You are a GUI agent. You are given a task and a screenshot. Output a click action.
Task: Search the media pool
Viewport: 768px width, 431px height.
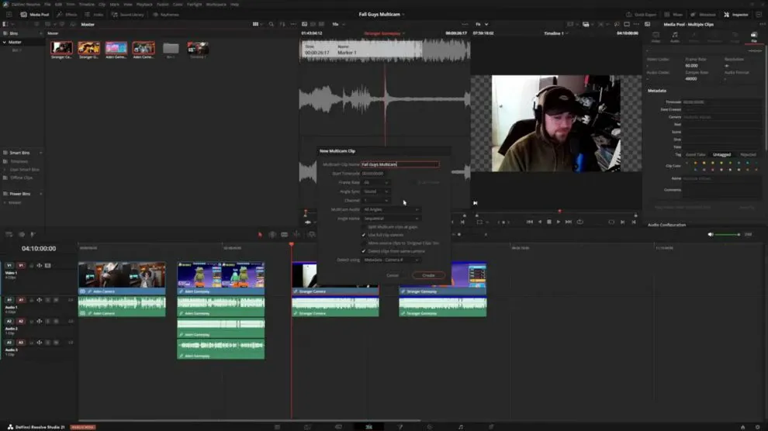click(x=271, y=24)
